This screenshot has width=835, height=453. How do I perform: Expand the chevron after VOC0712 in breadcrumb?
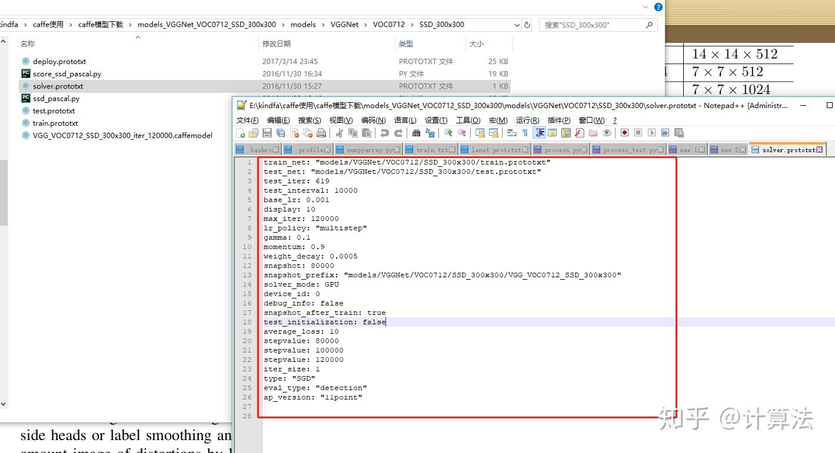point(412,25)
